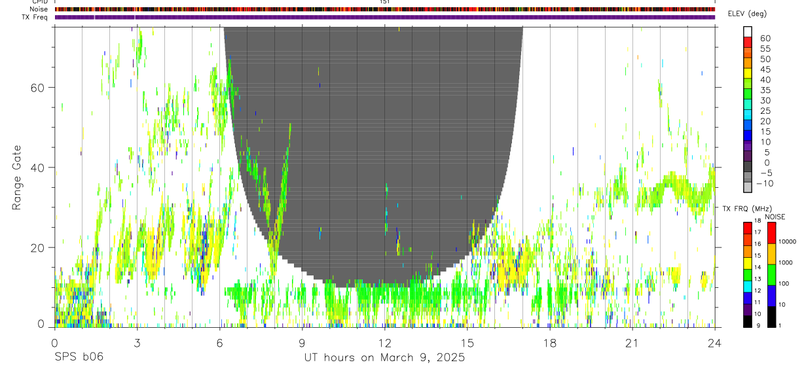Click the 'UT hours on March 9, 2025' axis title
Screen dimensions: 804x371
(384, 358)
